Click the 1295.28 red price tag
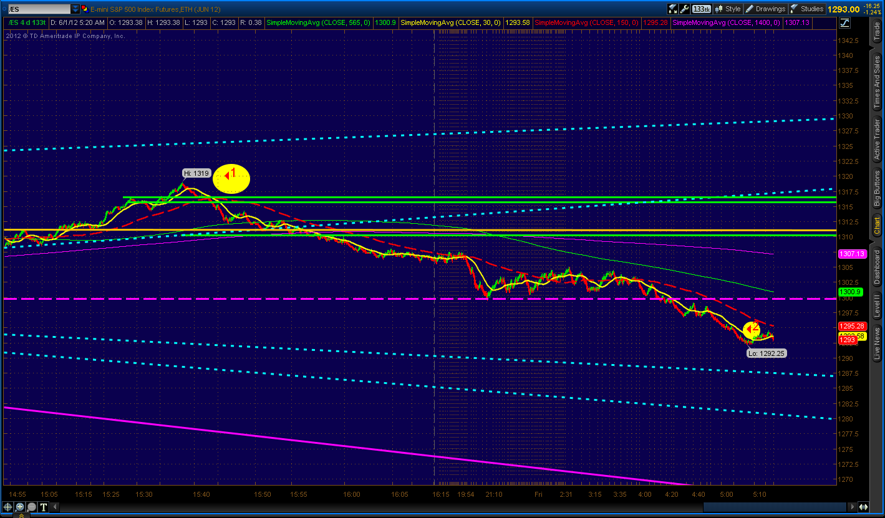This screenshot has height=518, width=885. 853,326
